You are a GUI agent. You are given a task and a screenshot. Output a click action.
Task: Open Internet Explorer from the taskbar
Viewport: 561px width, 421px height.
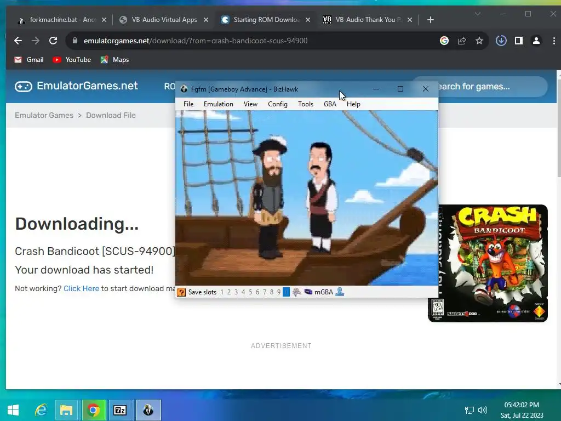(x=41, y=410)
